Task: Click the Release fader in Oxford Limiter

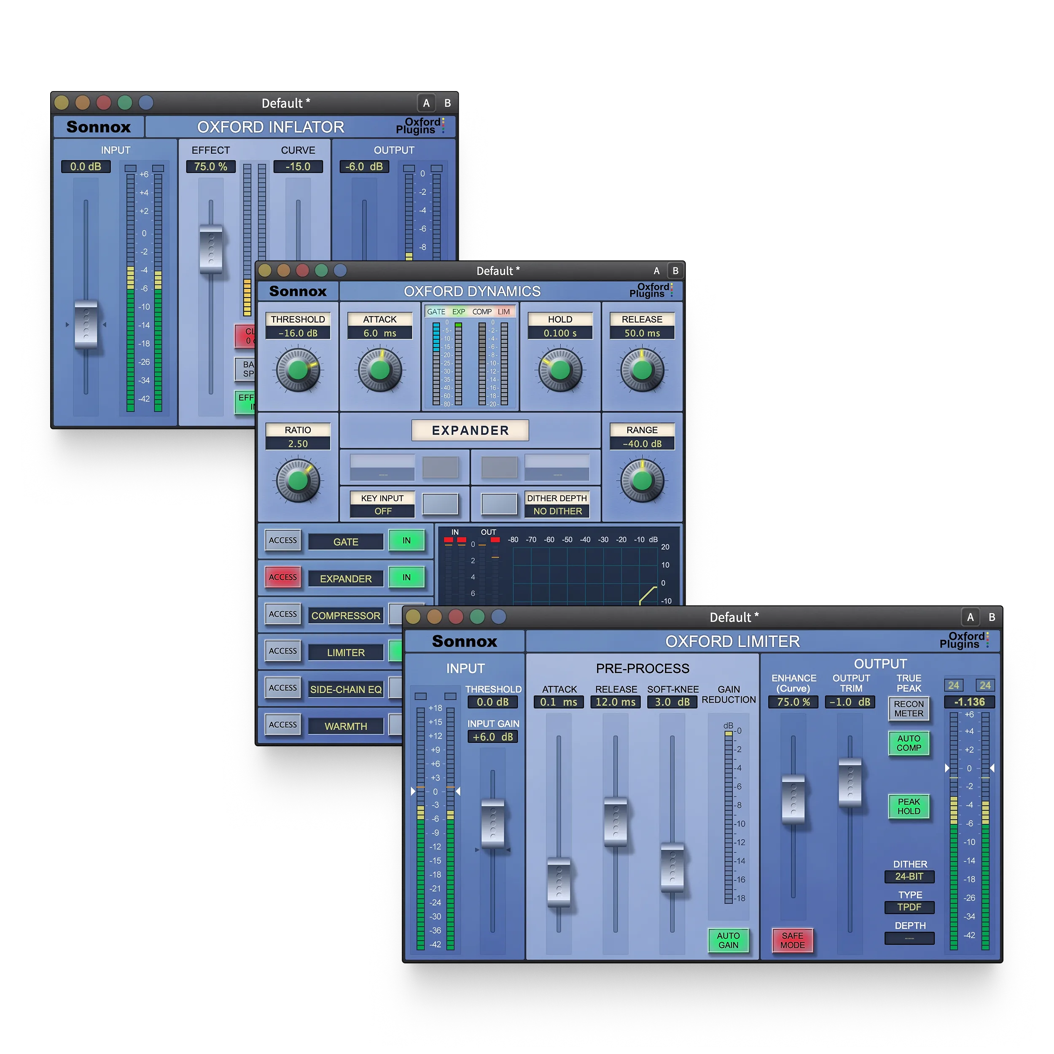Action: click(x=616, y=822)
